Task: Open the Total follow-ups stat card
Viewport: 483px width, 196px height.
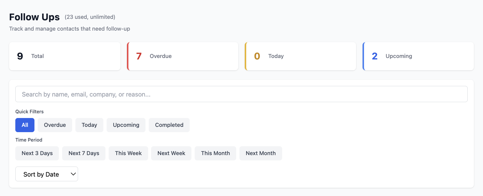Action: tap(64, 56)
